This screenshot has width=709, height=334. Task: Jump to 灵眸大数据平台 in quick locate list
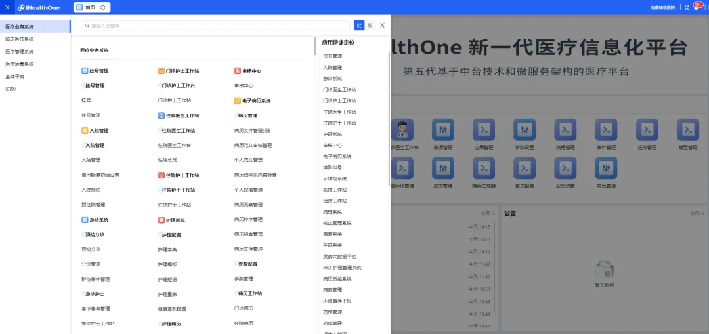pos(339,257)
